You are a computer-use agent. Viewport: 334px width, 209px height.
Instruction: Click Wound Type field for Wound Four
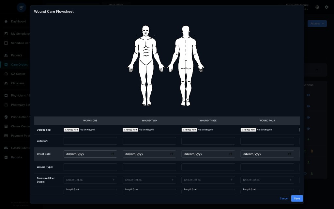pyautogui.click(x=267, y=167)
